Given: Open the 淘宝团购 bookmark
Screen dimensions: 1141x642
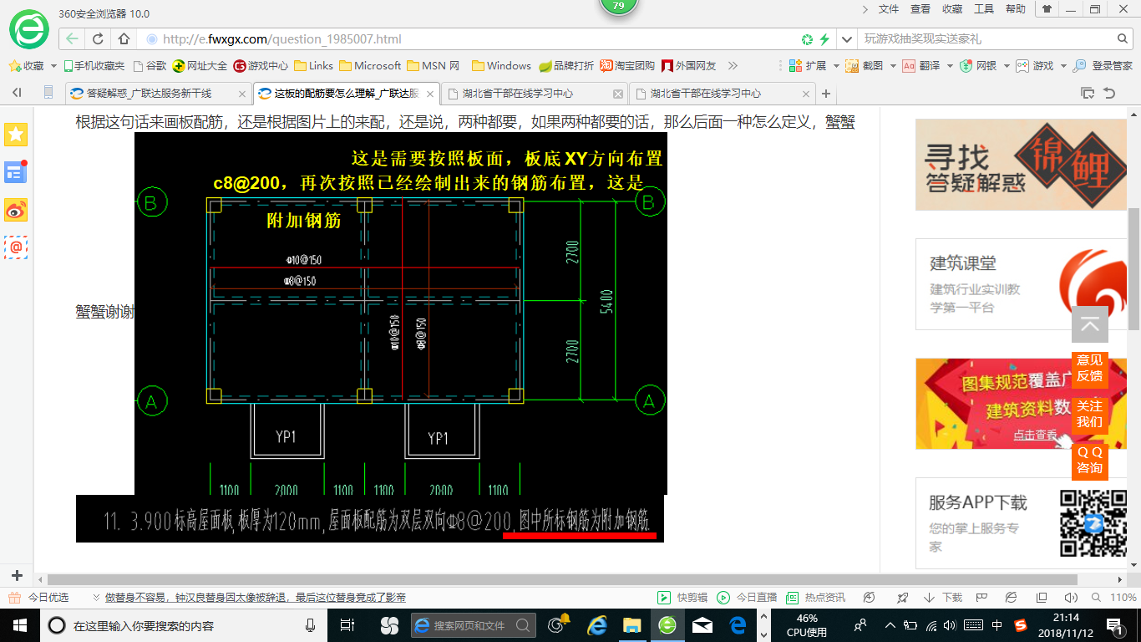Looking at the screenshot, I should [627, 65].
